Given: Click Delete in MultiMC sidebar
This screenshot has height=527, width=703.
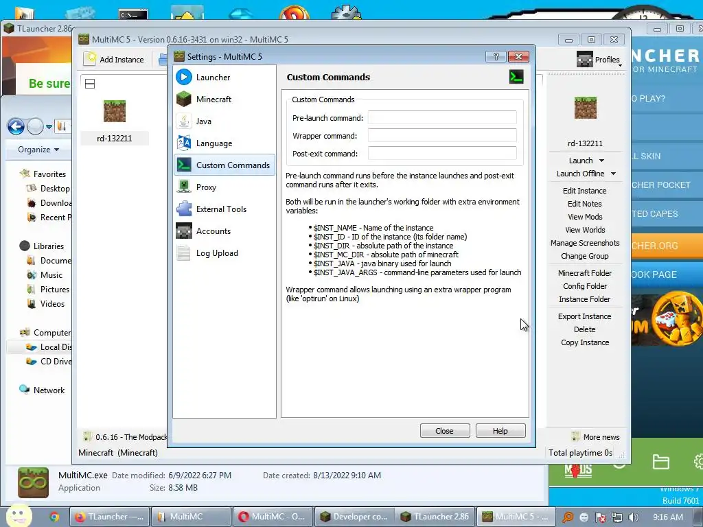Looking at the screenshot, I should pyautogui.click(x=585, y=329).
